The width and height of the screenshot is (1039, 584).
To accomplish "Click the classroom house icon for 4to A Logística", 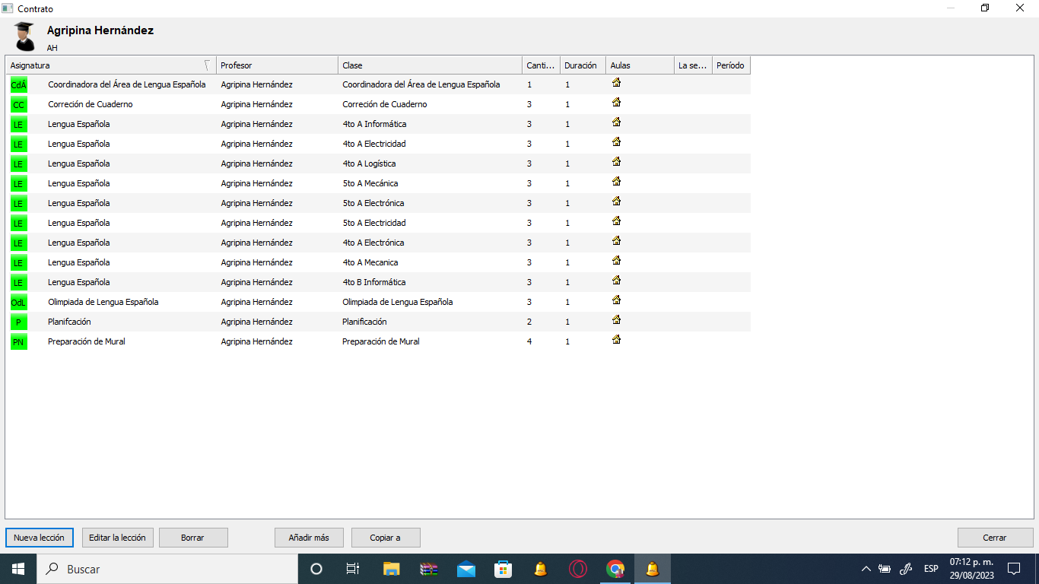I will pos(617,161).
